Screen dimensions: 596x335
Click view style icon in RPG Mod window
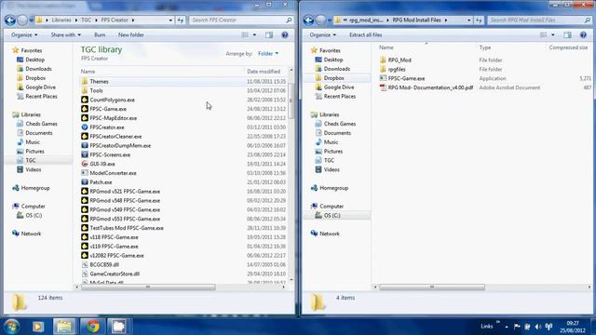[x=544, y=35]
